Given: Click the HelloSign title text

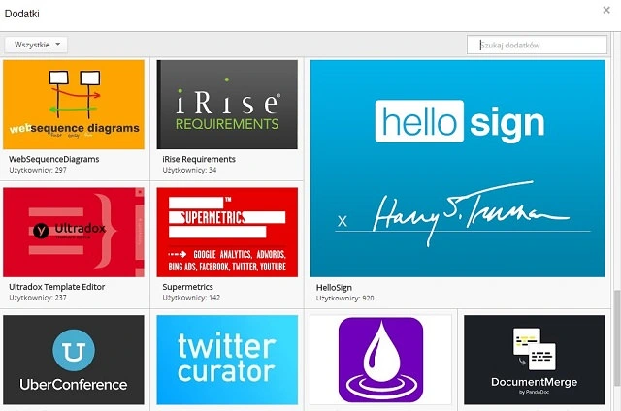Looking at the screenshot, I should pos(334,288).
